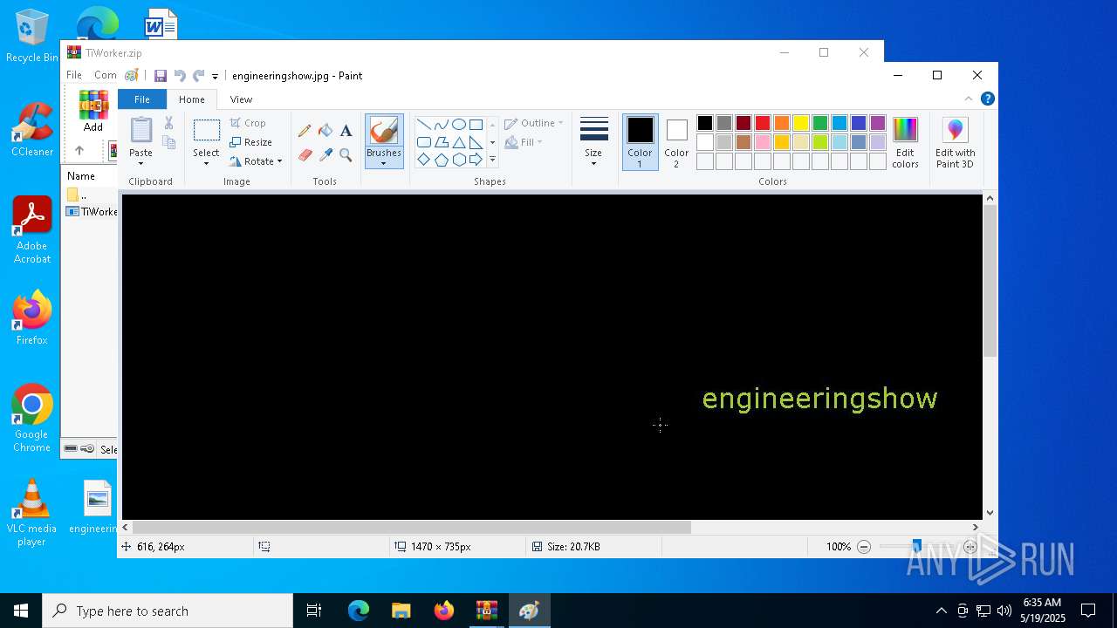Viewport: 1117px width, 628px height.
Task: Click Add button in TiWorker.zip window
Action: [x=93, y=111]
